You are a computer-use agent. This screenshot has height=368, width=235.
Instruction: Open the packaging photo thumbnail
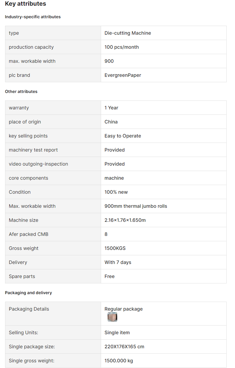(x=112, y=317)
